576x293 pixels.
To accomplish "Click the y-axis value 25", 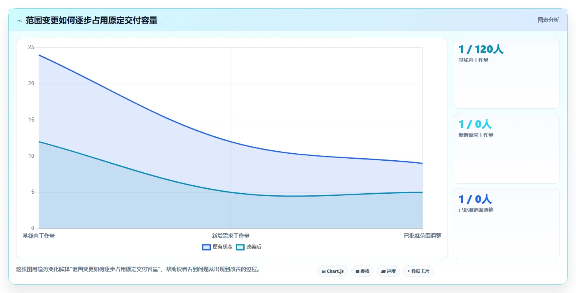I will [31, 47].
